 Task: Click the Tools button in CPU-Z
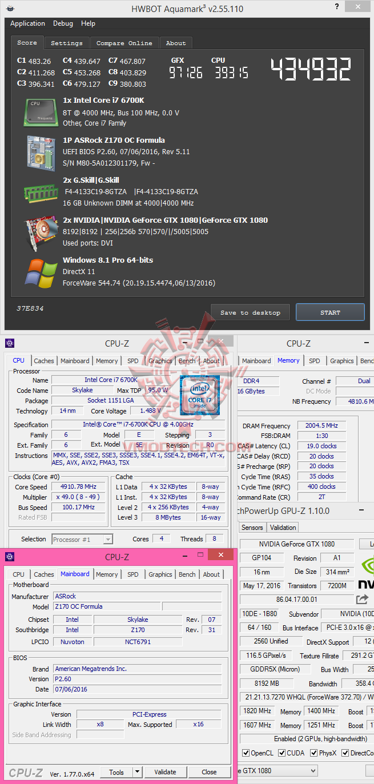(x=116, y=772)
